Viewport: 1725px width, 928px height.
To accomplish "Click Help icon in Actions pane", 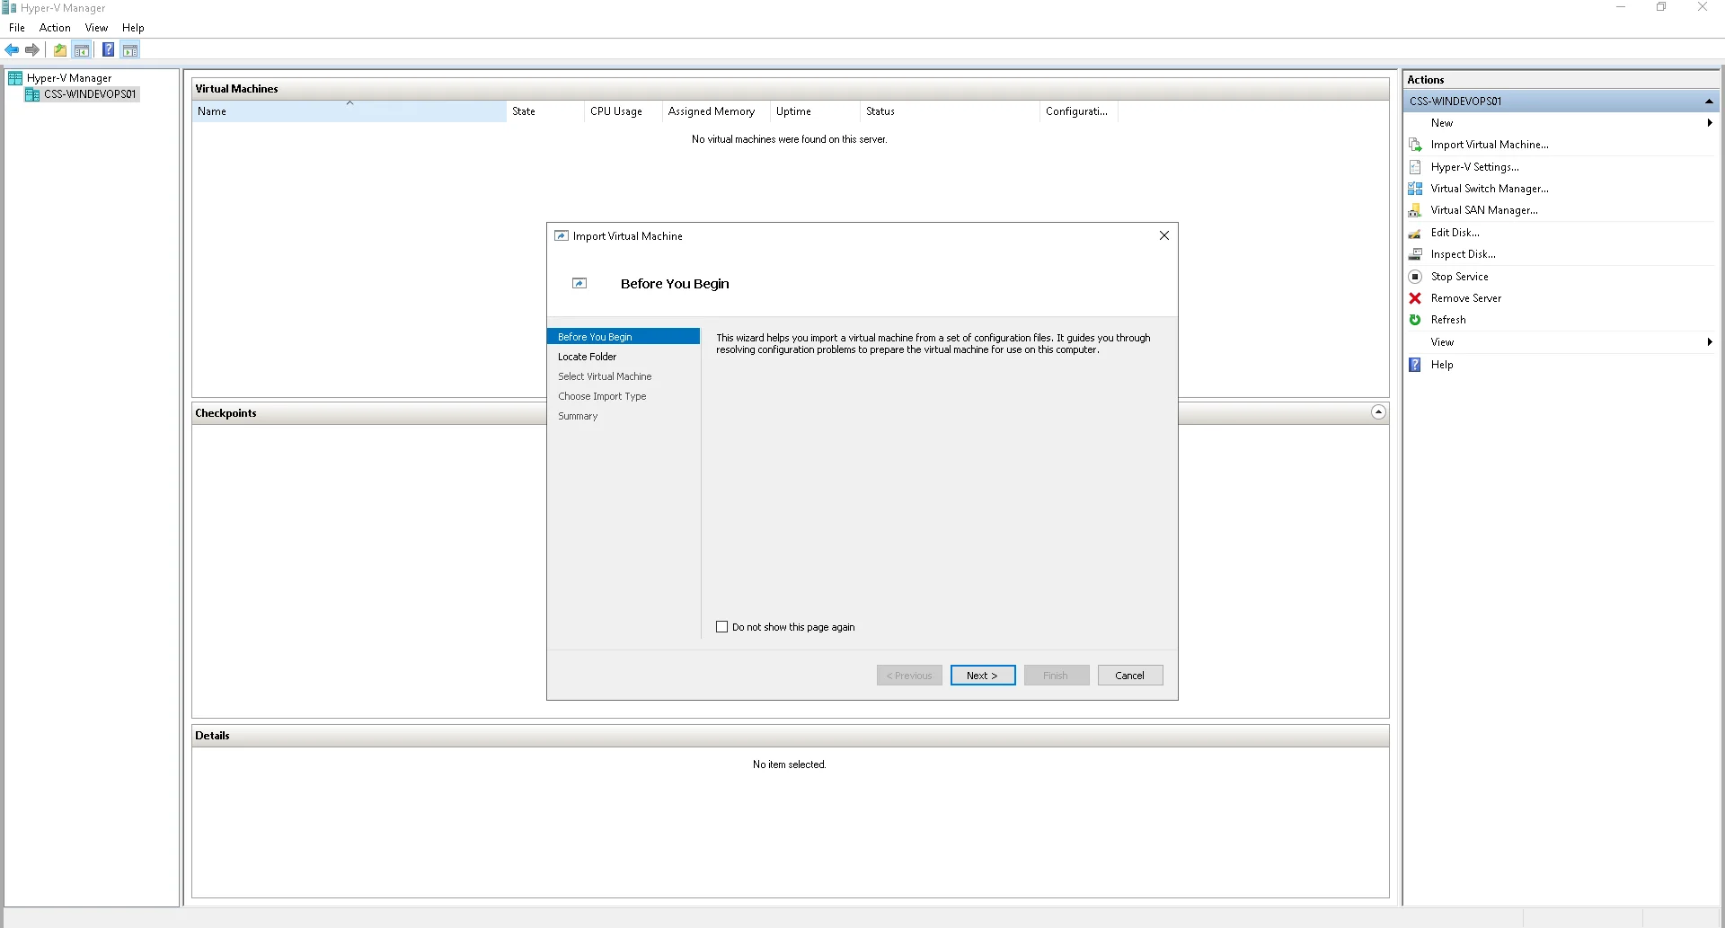I will click(x=1415, y=365).
